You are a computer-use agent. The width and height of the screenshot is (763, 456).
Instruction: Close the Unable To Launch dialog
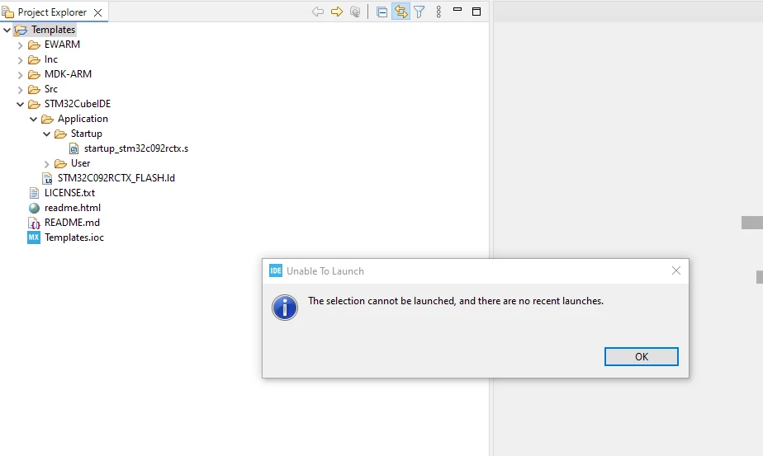point(676,270)
